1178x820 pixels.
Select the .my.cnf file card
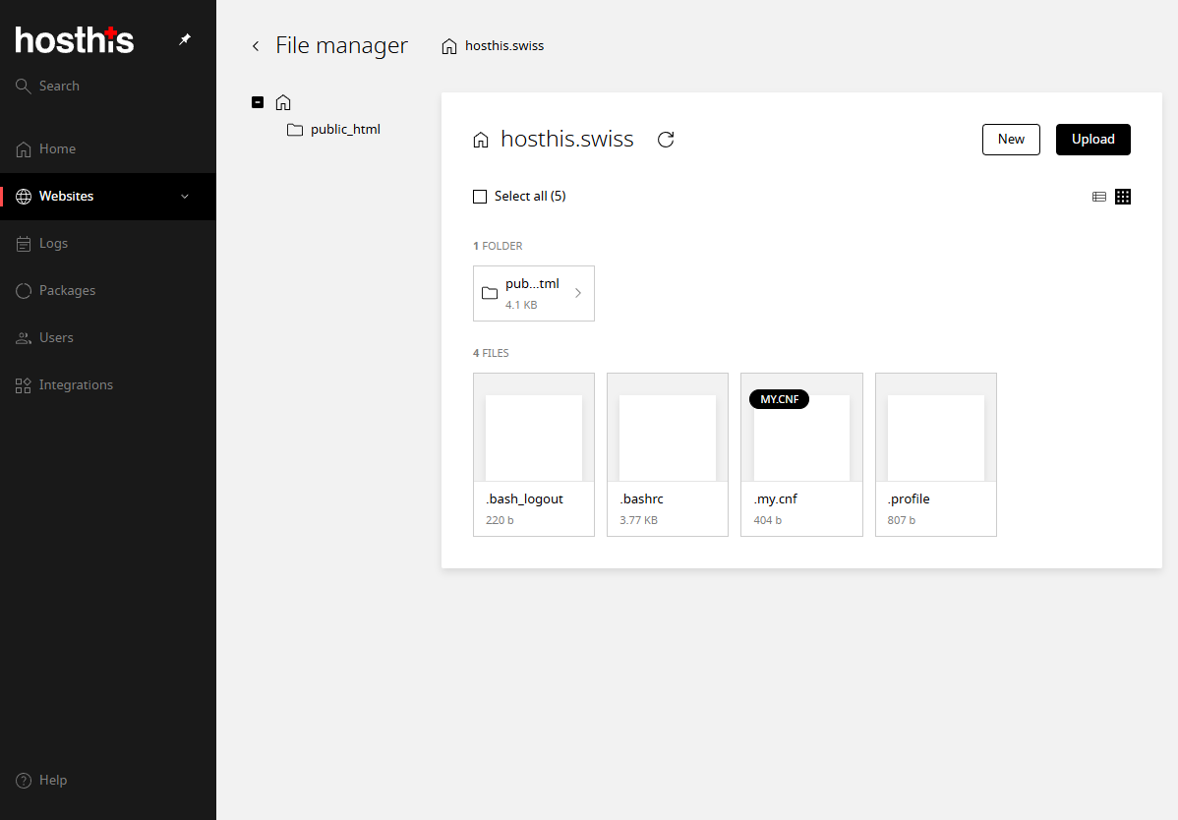coord(801,454)
